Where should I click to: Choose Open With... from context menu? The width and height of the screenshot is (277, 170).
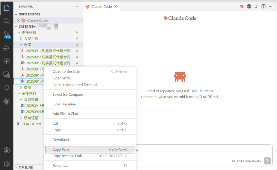pyautogui.click(x=90, y=78)
